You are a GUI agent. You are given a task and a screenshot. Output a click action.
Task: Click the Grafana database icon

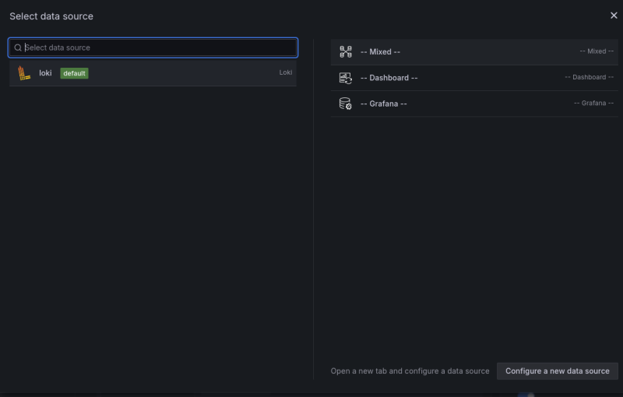[346, 104]
